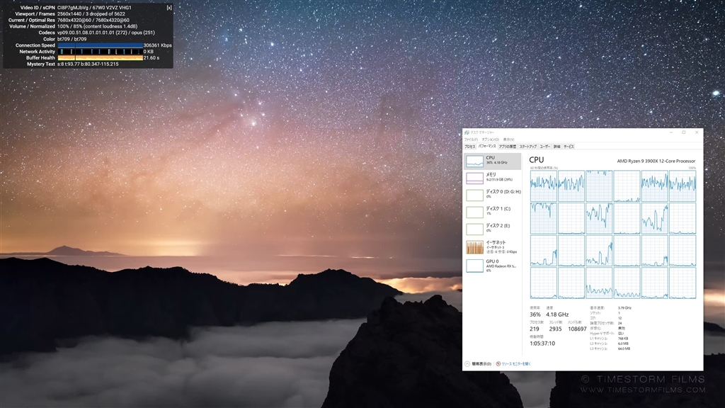725x408 pixels.
Task: Open the 詳細 tab
Action: pyautogui.click(x=556, y=147)
